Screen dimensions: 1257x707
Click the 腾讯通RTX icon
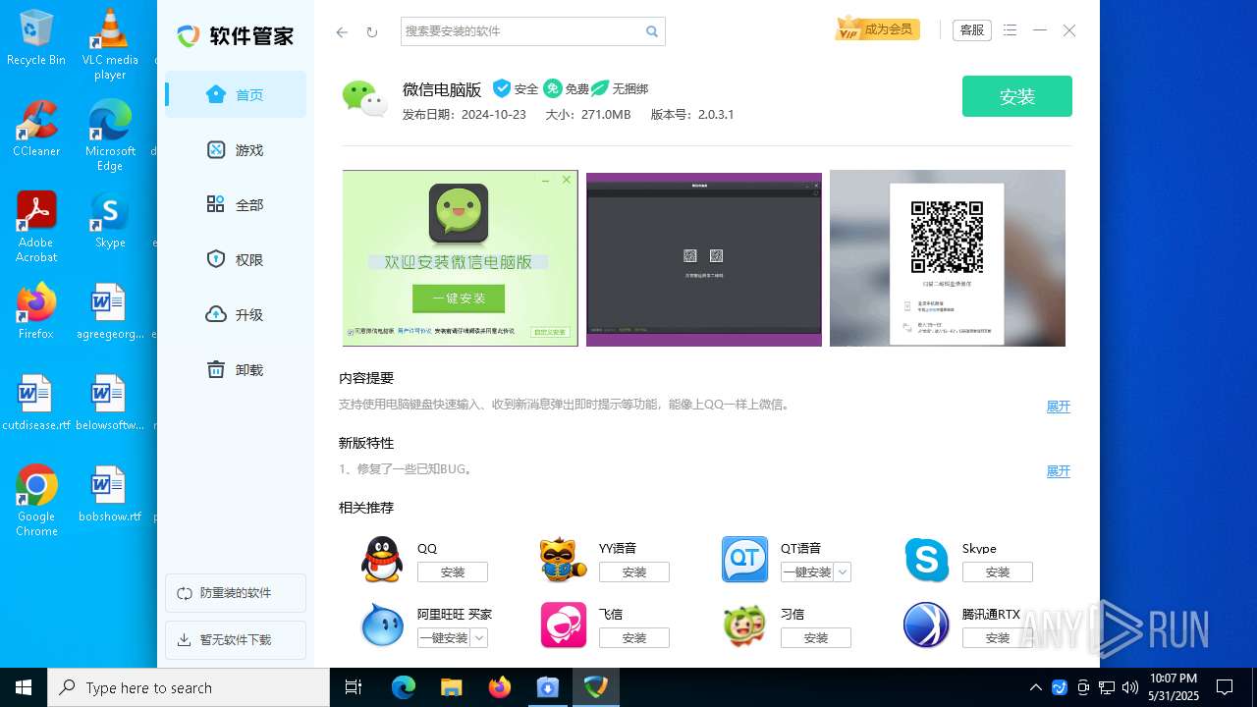coord(927,625)
